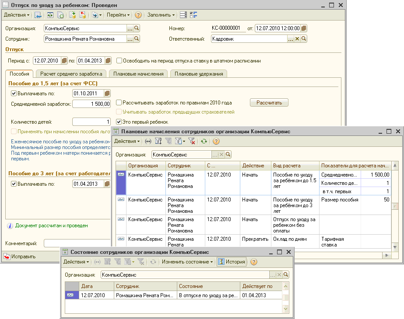Select 'Оклад по дням' cell

pyautogui.click(x=295, y=242)
